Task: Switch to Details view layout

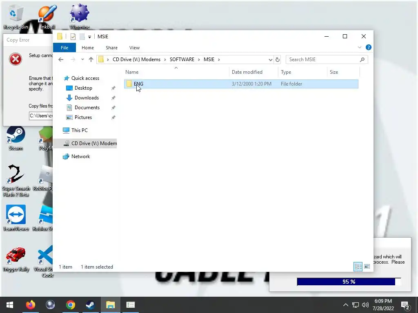Action: pyautogui.click(x=358, y=267)
